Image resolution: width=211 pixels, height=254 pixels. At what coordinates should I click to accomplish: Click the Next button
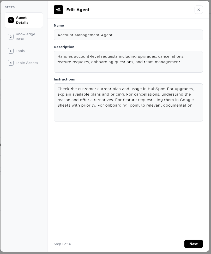[x=194, y=244]
